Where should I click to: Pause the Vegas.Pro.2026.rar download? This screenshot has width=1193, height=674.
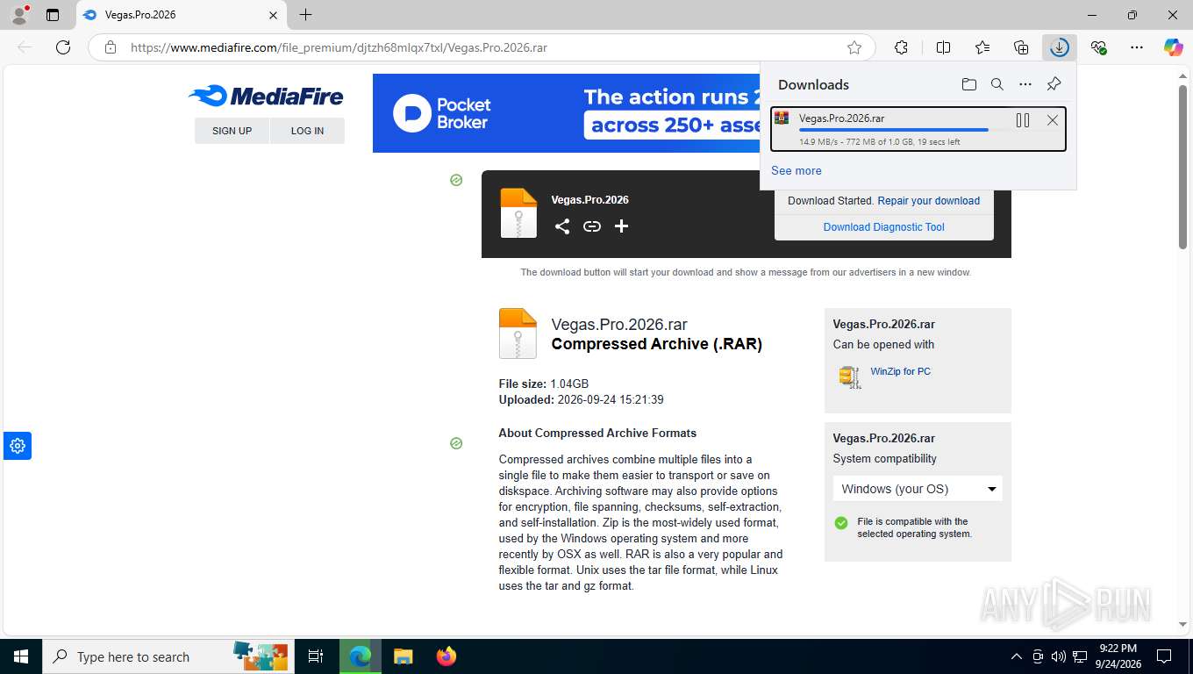pos(1023,120)
